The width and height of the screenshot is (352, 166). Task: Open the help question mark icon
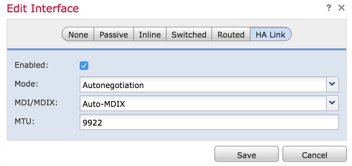tap(329, 8)
